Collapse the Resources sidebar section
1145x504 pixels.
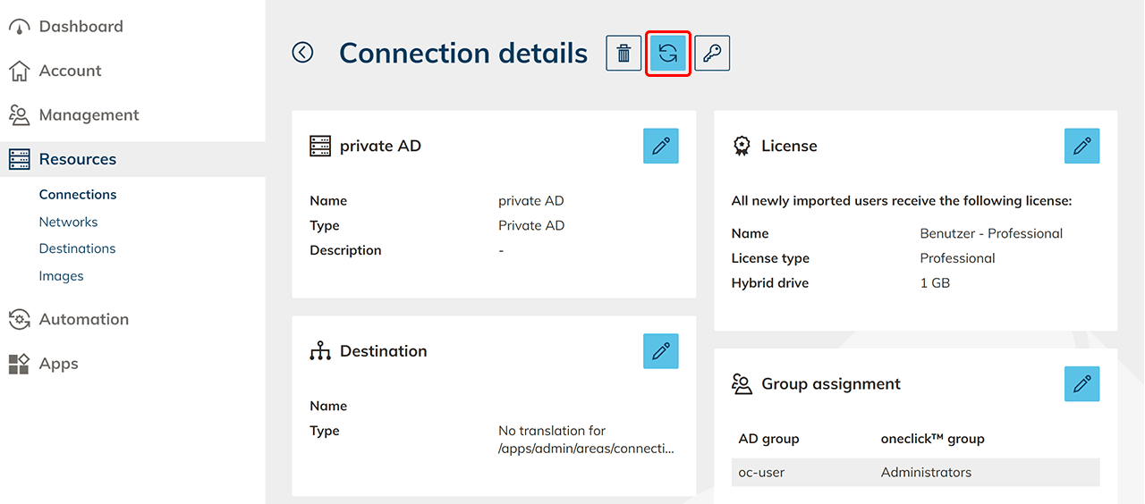coord(77,159)
